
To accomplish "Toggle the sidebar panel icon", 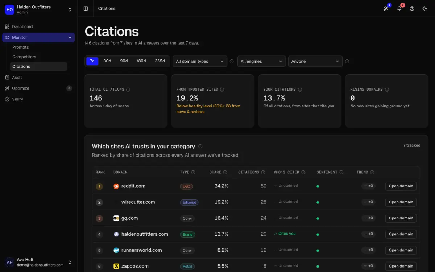I will coord(86,8).
